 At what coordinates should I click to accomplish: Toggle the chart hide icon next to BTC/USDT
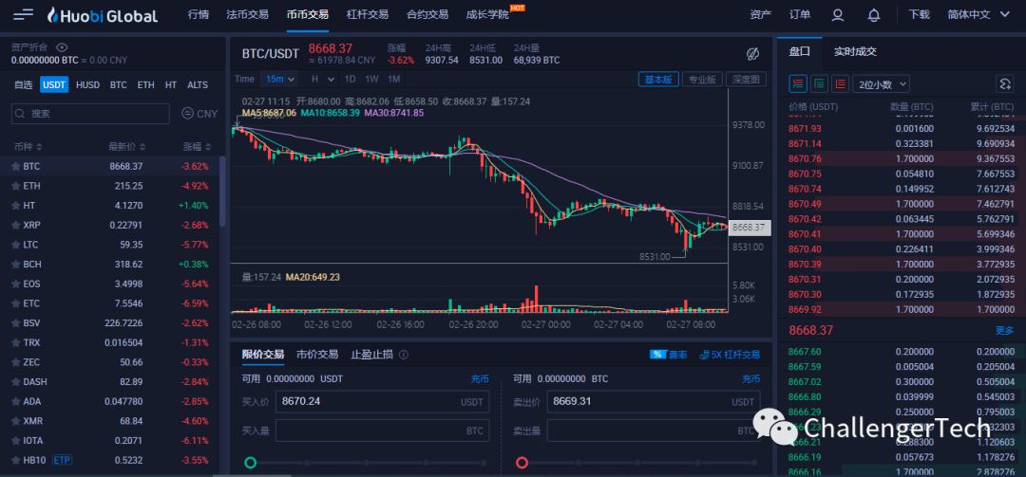click(x=752, y=54)
